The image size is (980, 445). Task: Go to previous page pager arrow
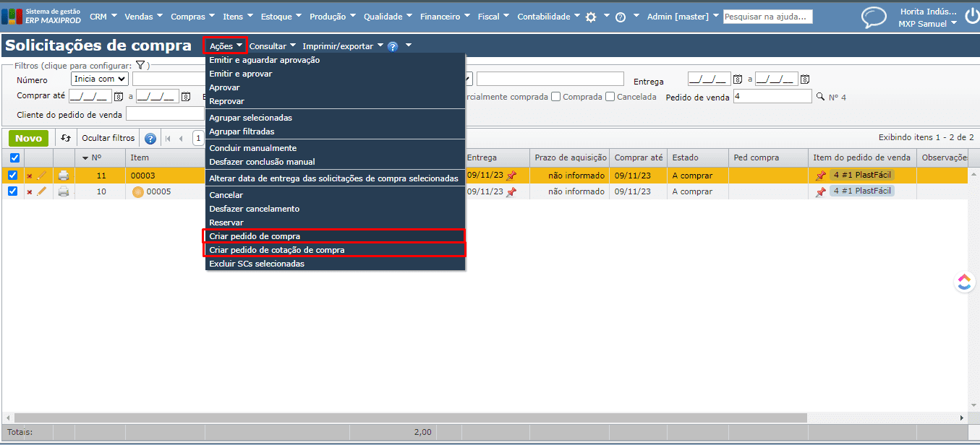tap(181, 139)
